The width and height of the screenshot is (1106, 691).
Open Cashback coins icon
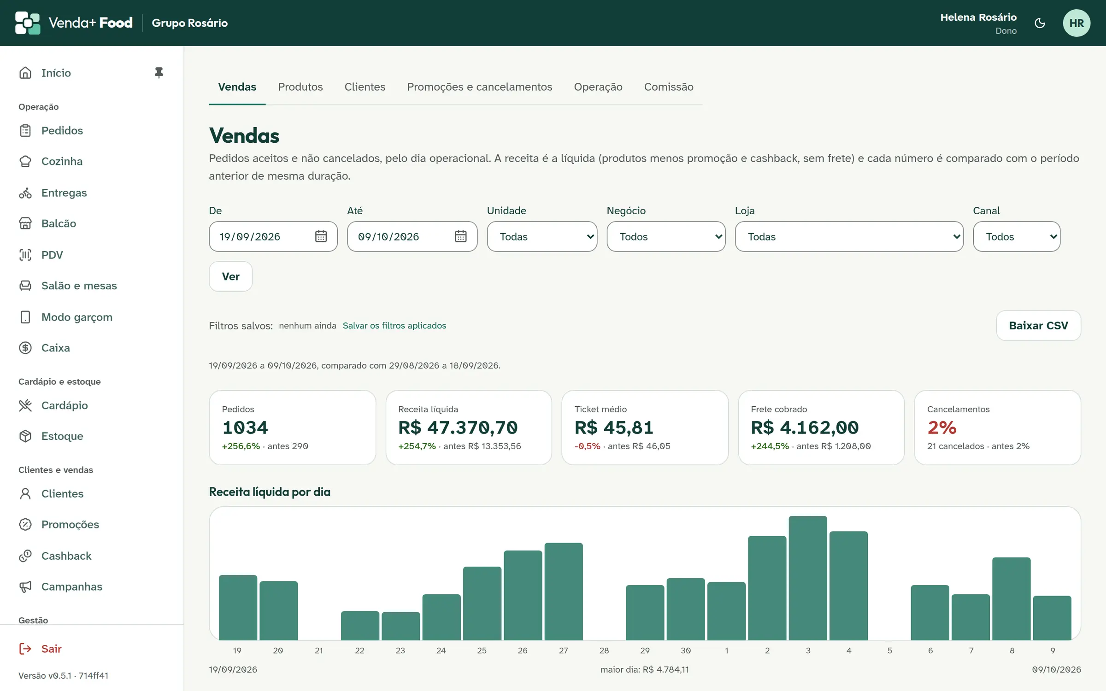tap(25, 556)
